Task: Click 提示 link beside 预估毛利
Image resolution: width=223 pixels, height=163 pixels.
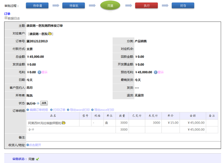Action: tap(161, 72)
